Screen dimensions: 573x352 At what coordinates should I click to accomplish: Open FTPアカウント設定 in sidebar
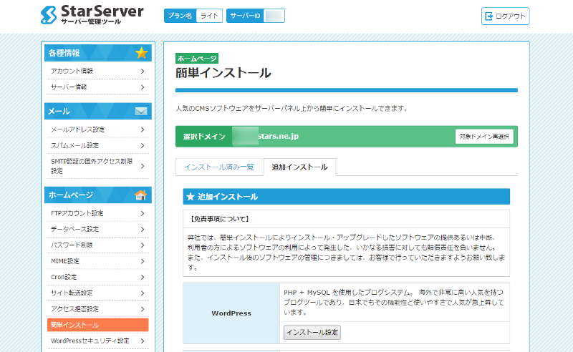(x=97, y=214)
